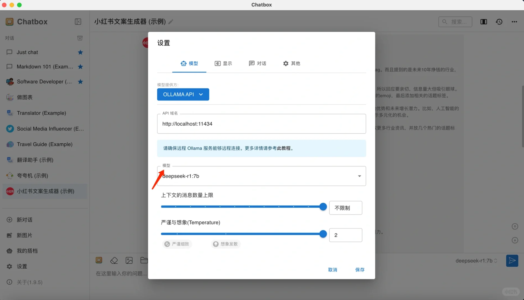Click the send message arrow icon
The width and height of the screenshot is (524, 300).
[x=512, y=261]
